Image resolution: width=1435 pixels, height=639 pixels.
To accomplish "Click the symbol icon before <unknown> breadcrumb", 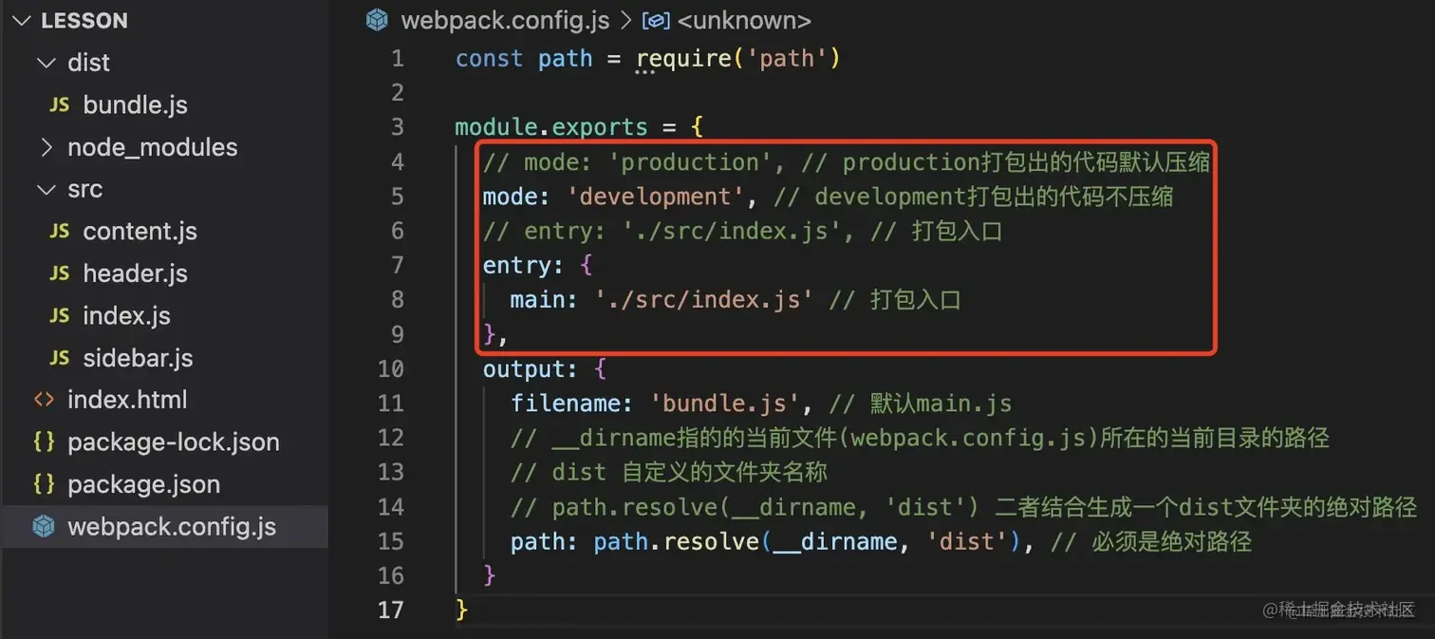I will (x=657, y=20).
